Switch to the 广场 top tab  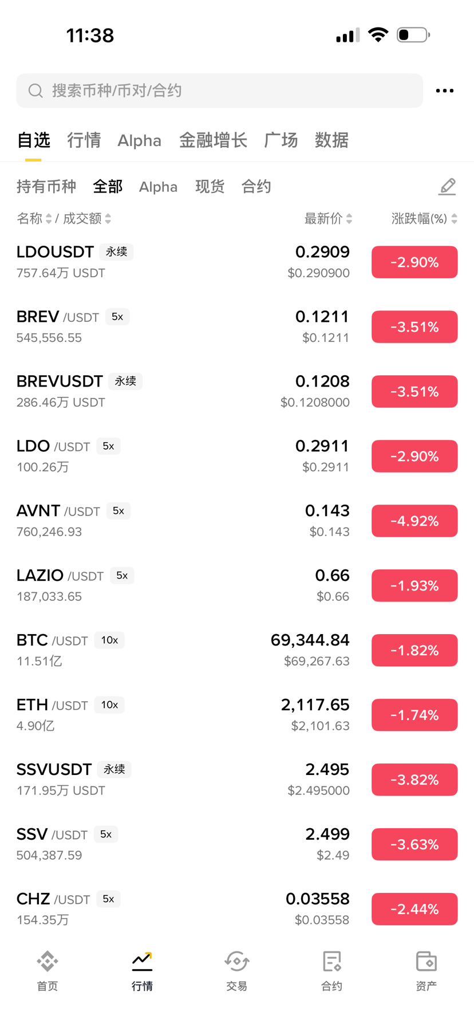[281, 140]
